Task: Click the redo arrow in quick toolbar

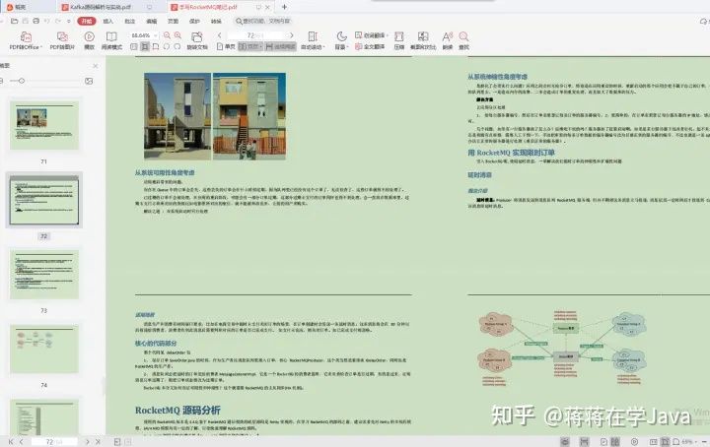Action: 58,21
